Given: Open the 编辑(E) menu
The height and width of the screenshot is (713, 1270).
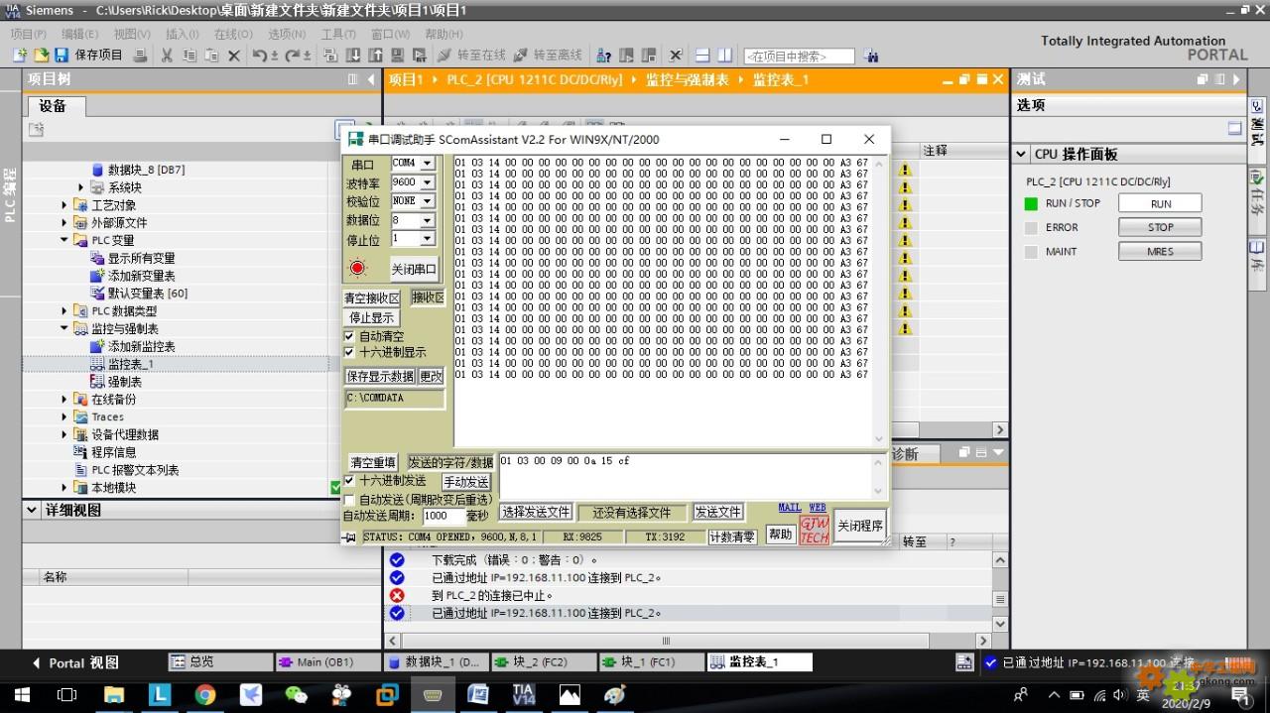Looking at the screenshot, I should click(80, 34).
